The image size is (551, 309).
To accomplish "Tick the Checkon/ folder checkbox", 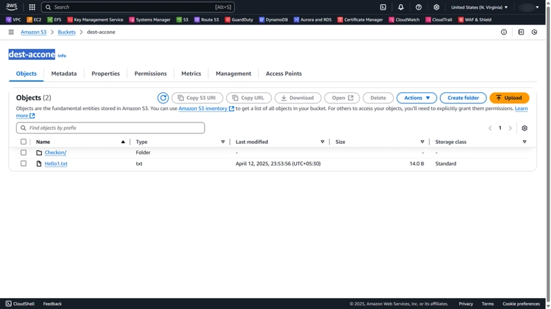I will (x=23, y=152).
